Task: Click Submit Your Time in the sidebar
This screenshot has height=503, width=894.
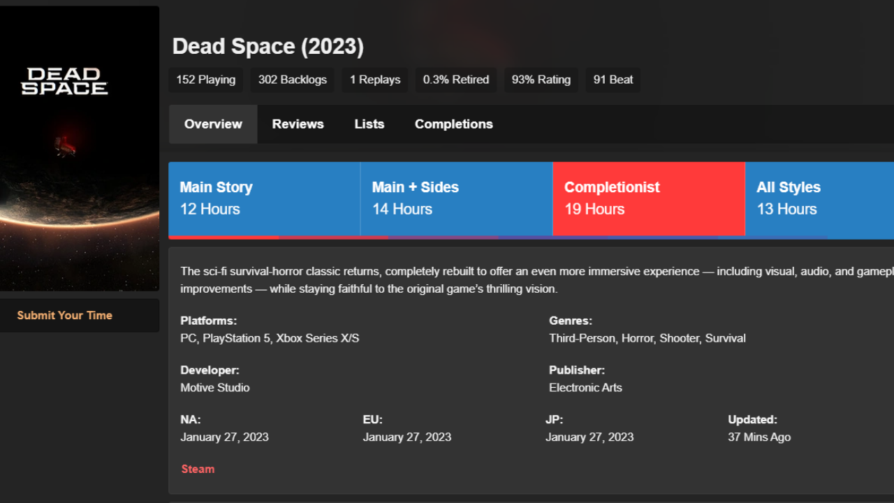Action: (x=64, y=315)
